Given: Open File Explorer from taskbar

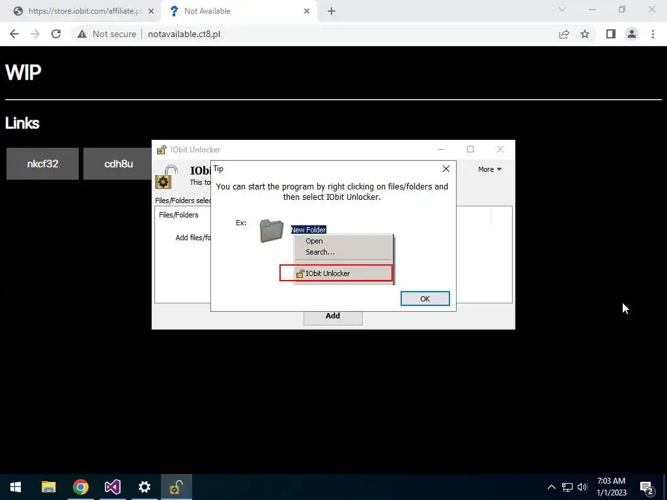Looking at the screenshot, I should point(48,487).
